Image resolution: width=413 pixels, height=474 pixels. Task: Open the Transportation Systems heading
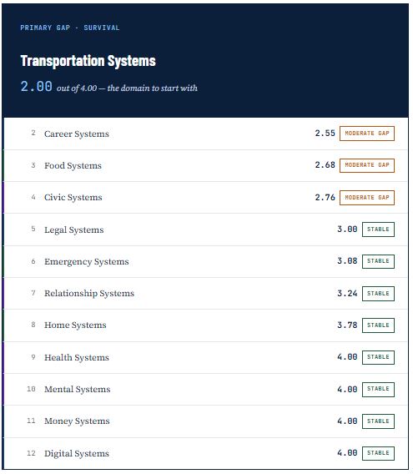click(88, 61)
